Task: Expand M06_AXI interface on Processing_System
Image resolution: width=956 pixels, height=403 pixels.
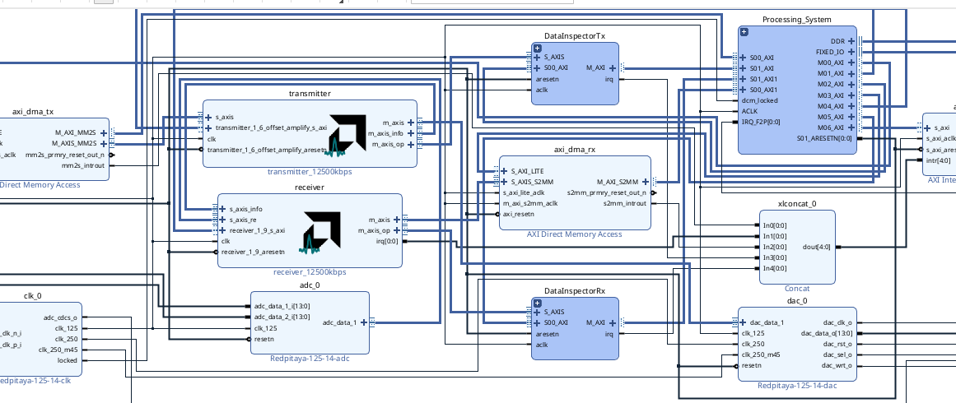Action: pyautogui.click(x=851, y=127)
